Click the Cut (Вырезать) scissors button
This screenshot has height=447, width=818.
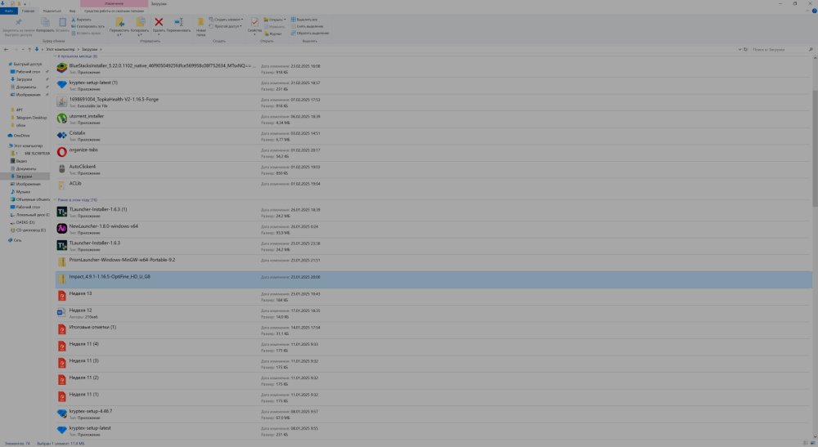(81, 20)
